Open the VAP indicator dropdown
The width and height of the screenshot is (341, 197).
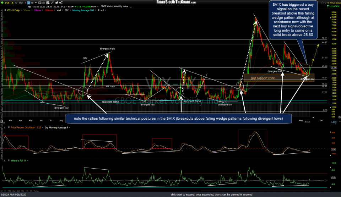pyautogui.click(x=63, y=10)
